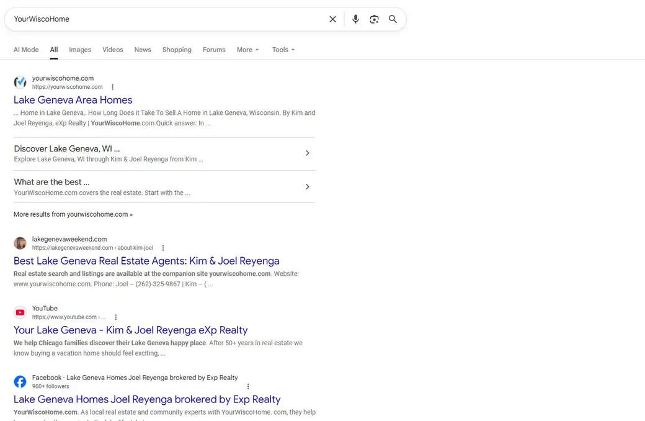Viewport: 645px width, 421px height.
Task: Click the 900+ followers text
Action: [51, 386]
